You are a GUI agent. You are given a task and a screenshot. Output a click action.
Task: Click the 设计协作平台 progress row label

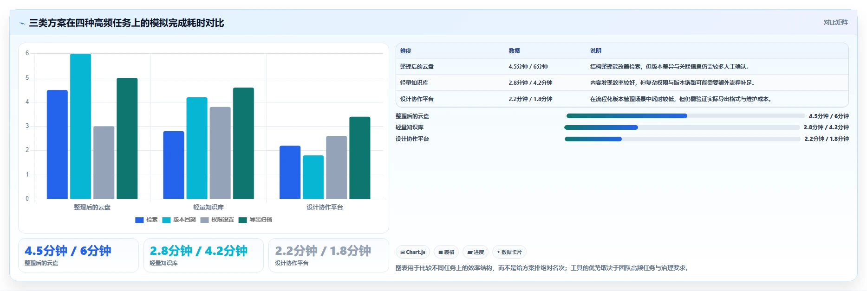point(412,139)
